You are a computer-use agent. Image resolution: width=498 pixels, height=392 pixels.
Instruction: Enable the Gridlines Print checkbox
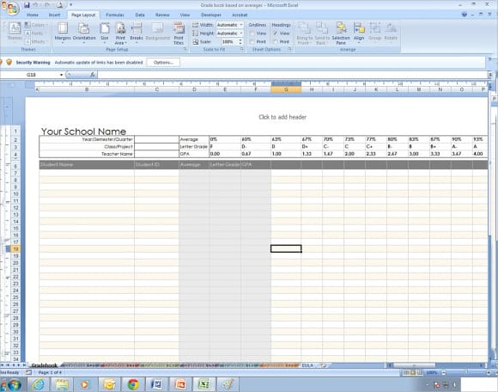tap(252, 41)
